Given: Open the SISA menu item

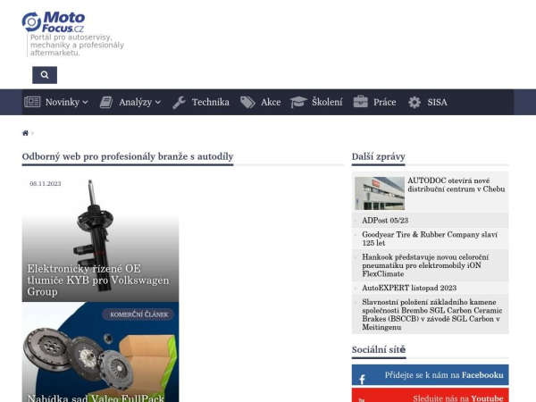Looking at the screenshot, I should coord(437,102).
